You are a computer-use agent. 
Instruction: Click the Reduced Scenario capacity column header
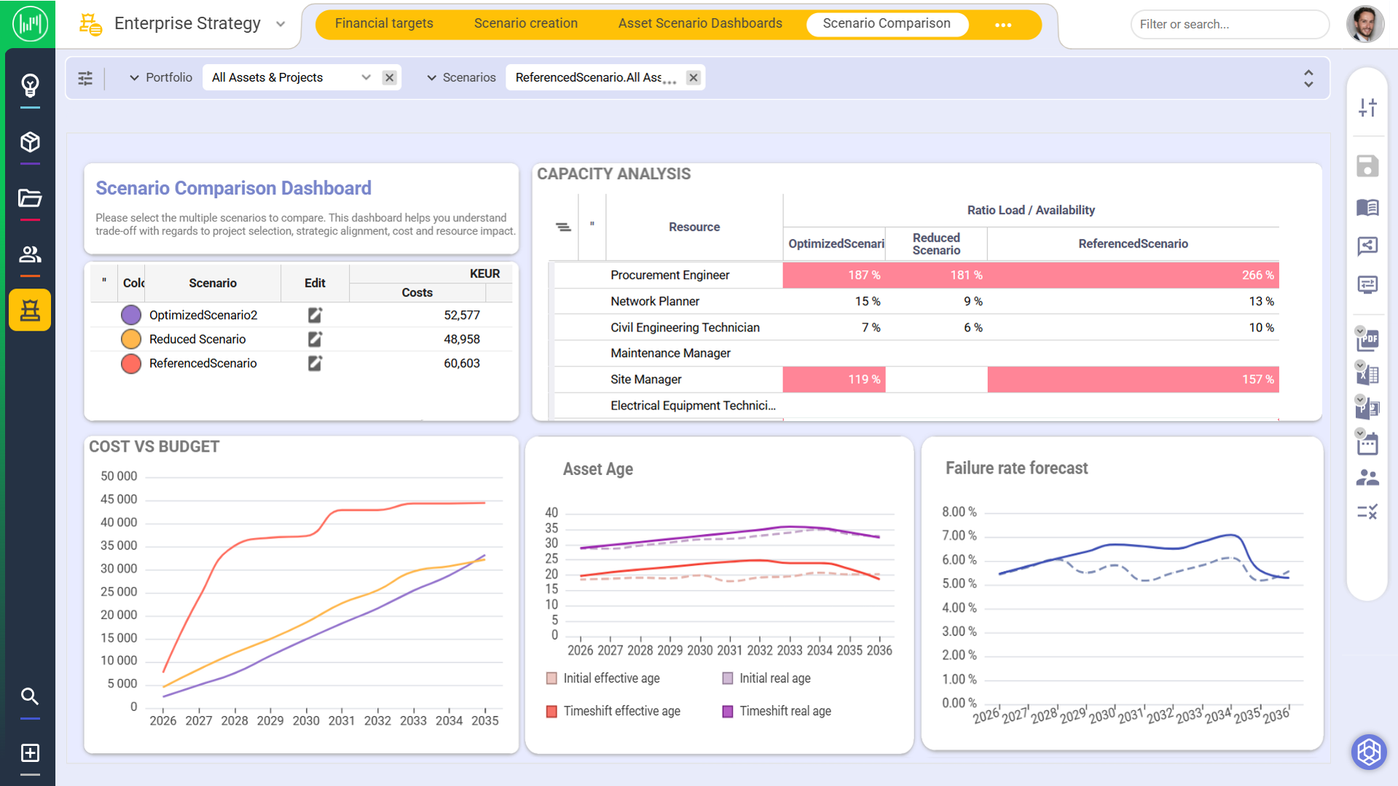click(936, 244)
